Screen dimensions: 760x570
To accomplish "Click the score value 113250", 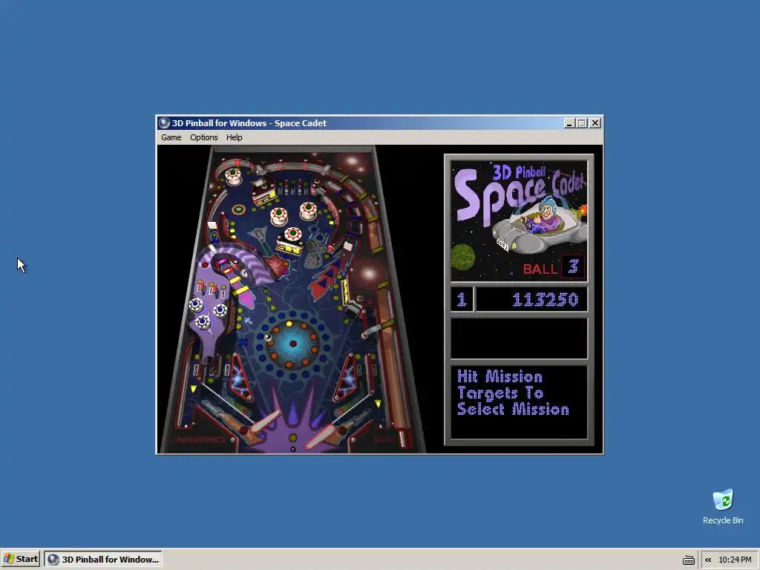I will (546, 300).
